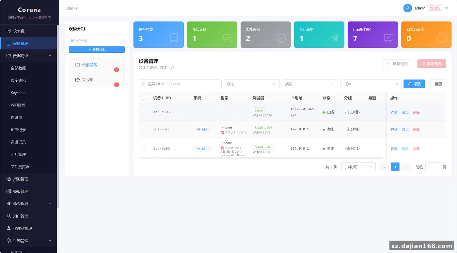Click the table horizontal scrollbar
This screenshot has height=253, width=457.
(x=261, y=158)
